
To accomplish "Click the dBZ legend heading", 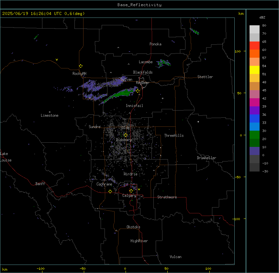I will pos(262,17).
